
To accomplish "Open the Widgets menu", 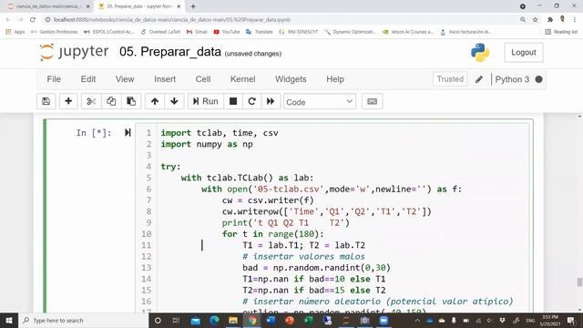I will click(291, 79).
